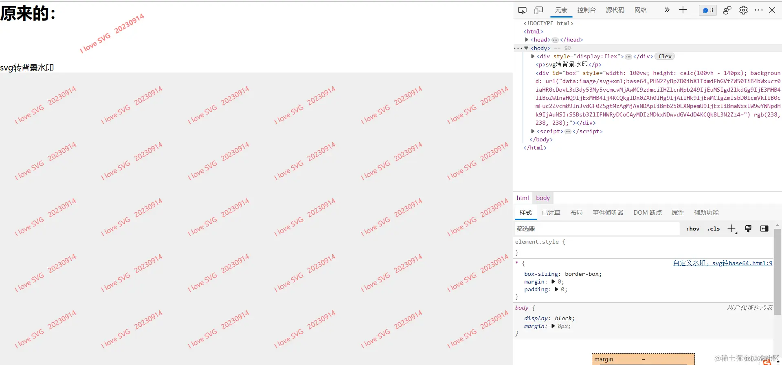Open the body node actions ellipsis
Viewport: 782px width, 365px height.
tap(518, 48)
